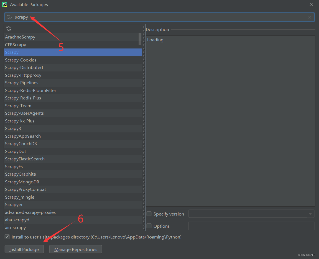Clear the search field with the x icon
This screenshot has width=319, height=259.
pos(309,17)
